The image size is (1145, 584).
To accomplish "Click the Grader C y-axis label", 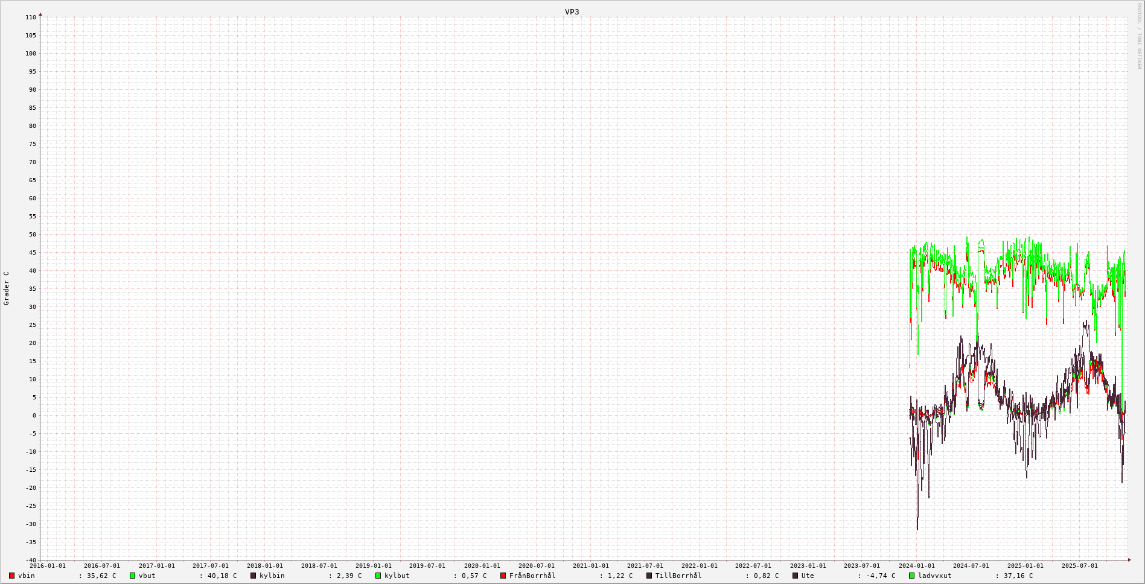I will pos(6,288).
